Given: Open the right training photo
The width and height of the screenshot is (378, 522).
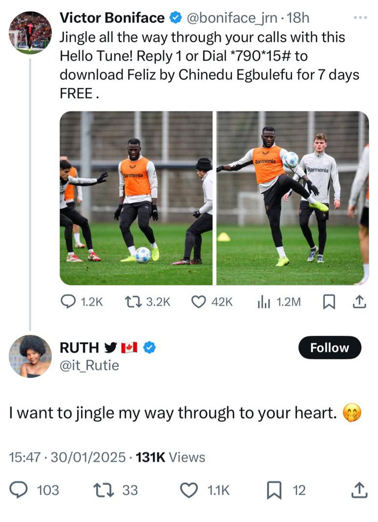Looking at the screenshot, I should pos(293,198).
